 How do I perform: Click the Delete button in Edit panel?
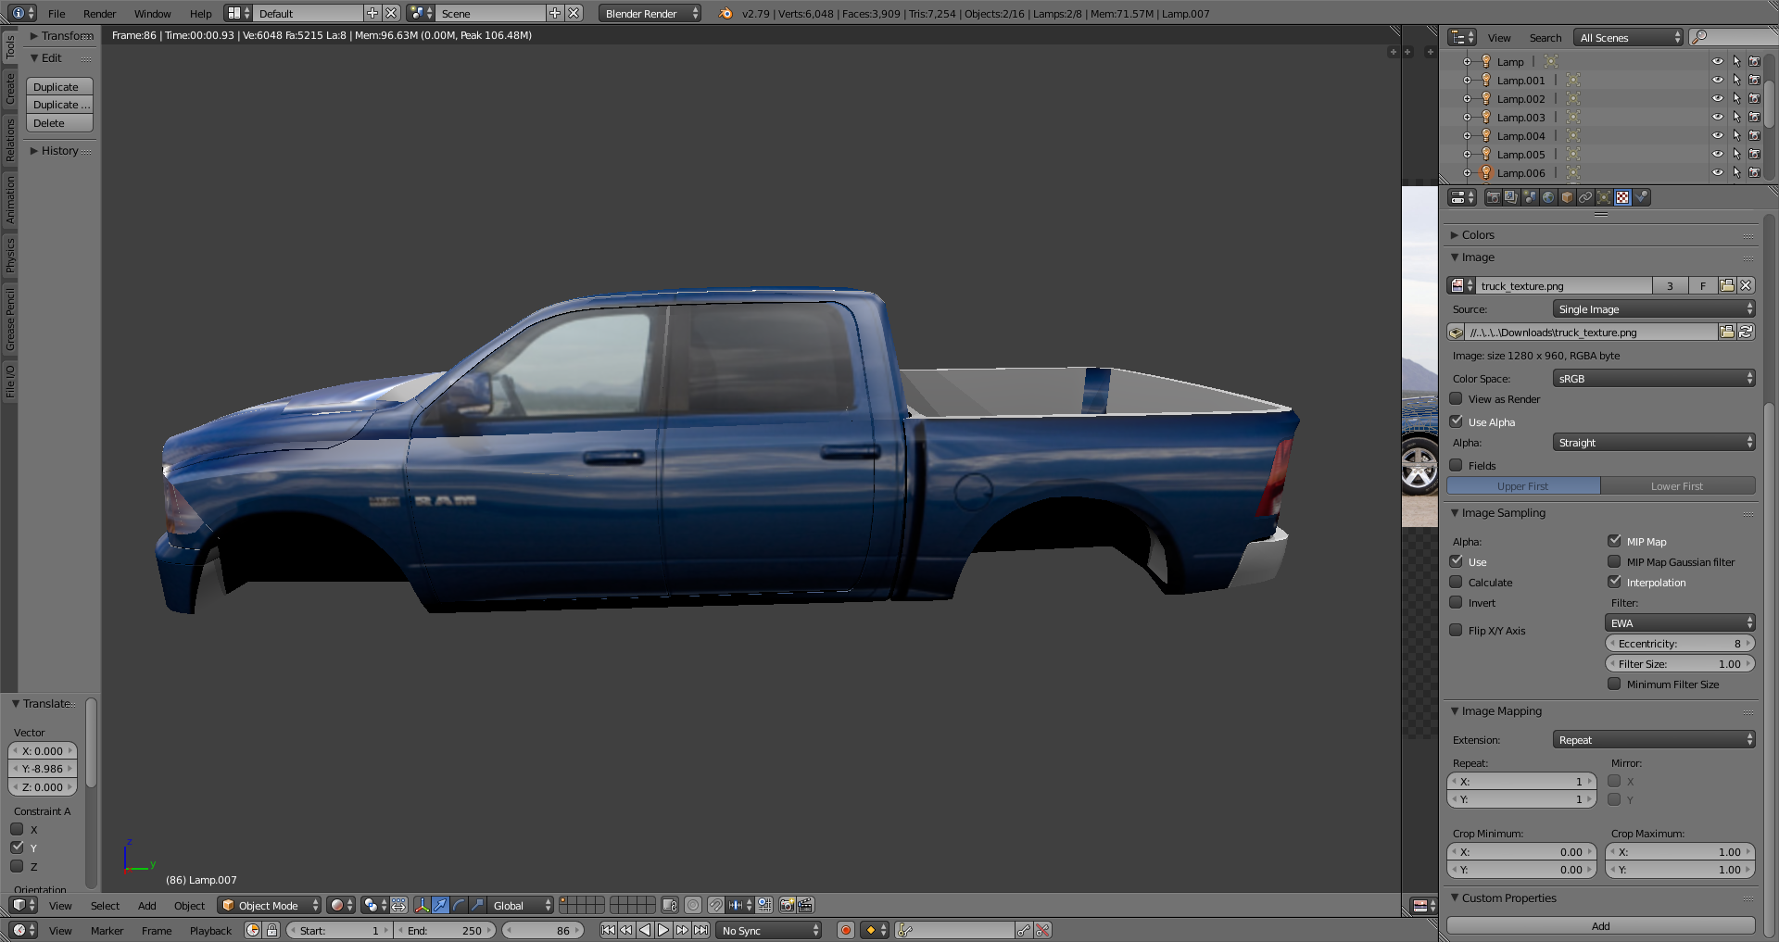[59, 123]
